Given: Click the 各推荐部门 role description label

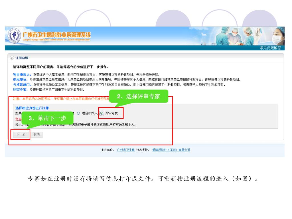Looking at the screenshot, I should [x=22, y=85].
